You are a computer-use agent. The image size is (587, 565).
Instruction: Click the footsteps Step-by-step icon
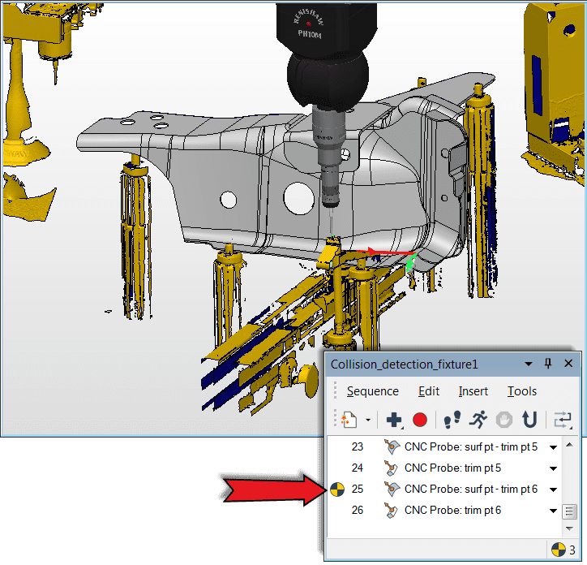[x=452, y=420]
